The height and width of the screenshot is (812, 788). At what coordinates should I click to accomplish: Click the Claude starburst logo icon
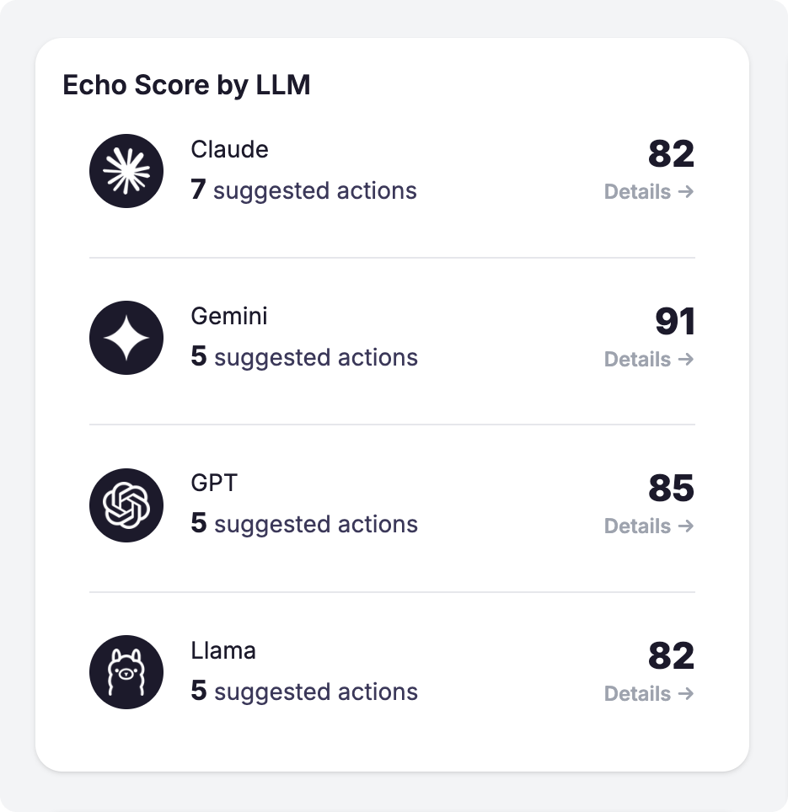(x=126, y=170)
